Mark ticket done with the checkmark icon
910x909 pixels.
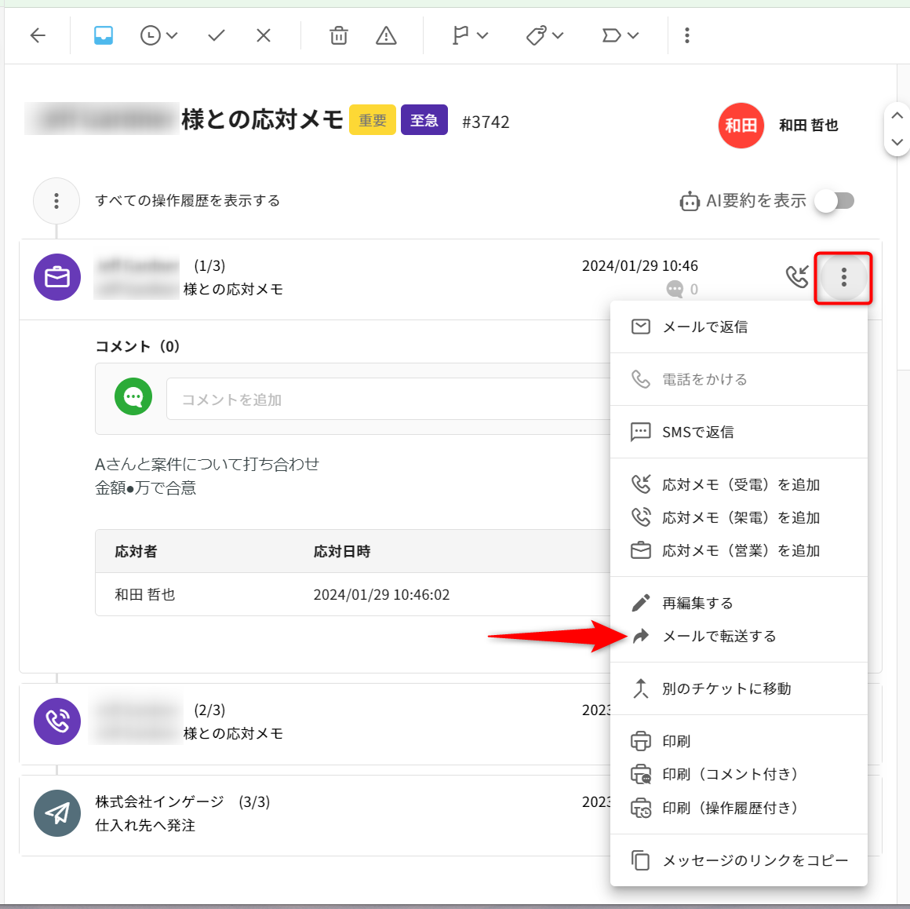tap(217, 35)
